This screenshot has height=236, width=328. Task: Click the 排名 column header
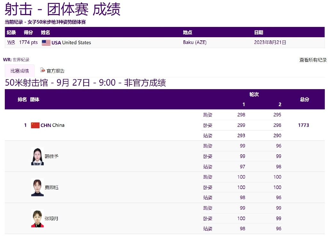click(22, 99)
